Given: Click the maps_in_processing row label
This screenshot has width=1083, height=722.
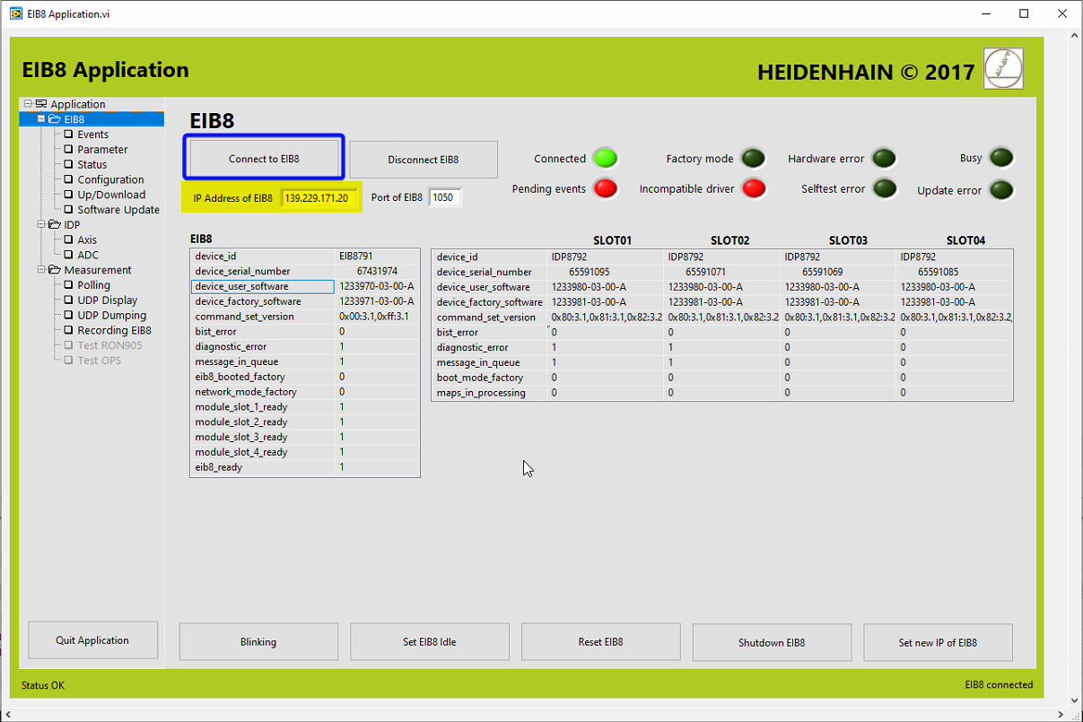Looking at the screenshot, I should 481,393.
